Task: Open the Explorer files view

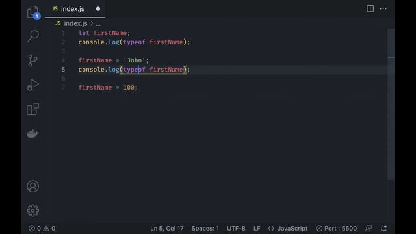Action: [33, 12]
